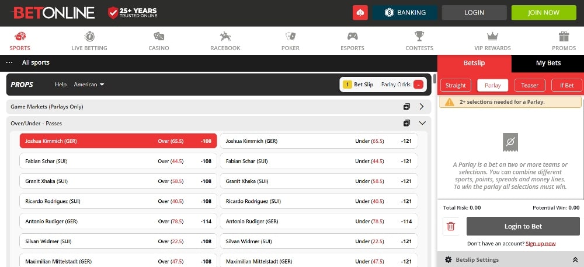
Task: Select Teaser bet type
Action: click(530, 85)
